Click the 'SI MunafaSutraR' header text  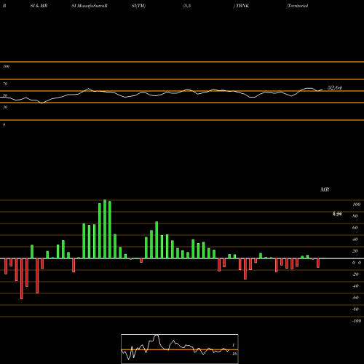[90, 6]
